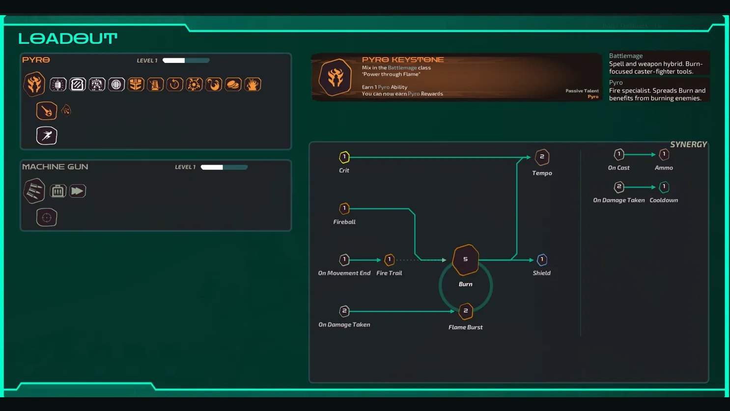
Task: Select the orange tower talent icon
Action: [155, 85]
